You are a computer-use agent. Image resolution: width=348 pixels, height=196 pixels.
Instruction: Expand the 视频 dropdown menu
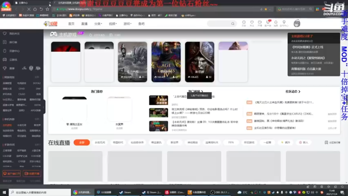[113, 24]
